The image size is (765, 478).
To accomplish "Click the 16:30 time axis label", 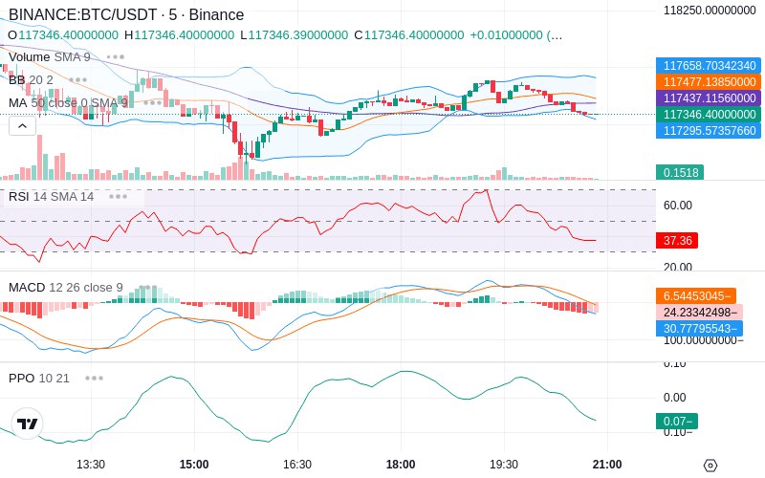I will click(297, 465).
